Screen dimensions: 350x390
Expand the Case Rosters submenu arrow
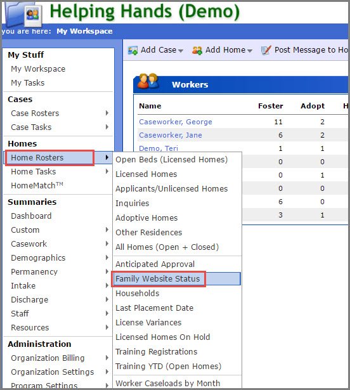click(x=107, y=113)
